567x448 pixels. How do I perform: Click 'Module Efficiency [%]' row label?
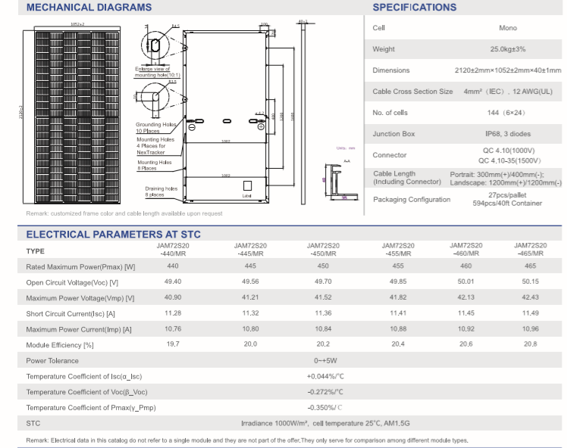point(60,345)
